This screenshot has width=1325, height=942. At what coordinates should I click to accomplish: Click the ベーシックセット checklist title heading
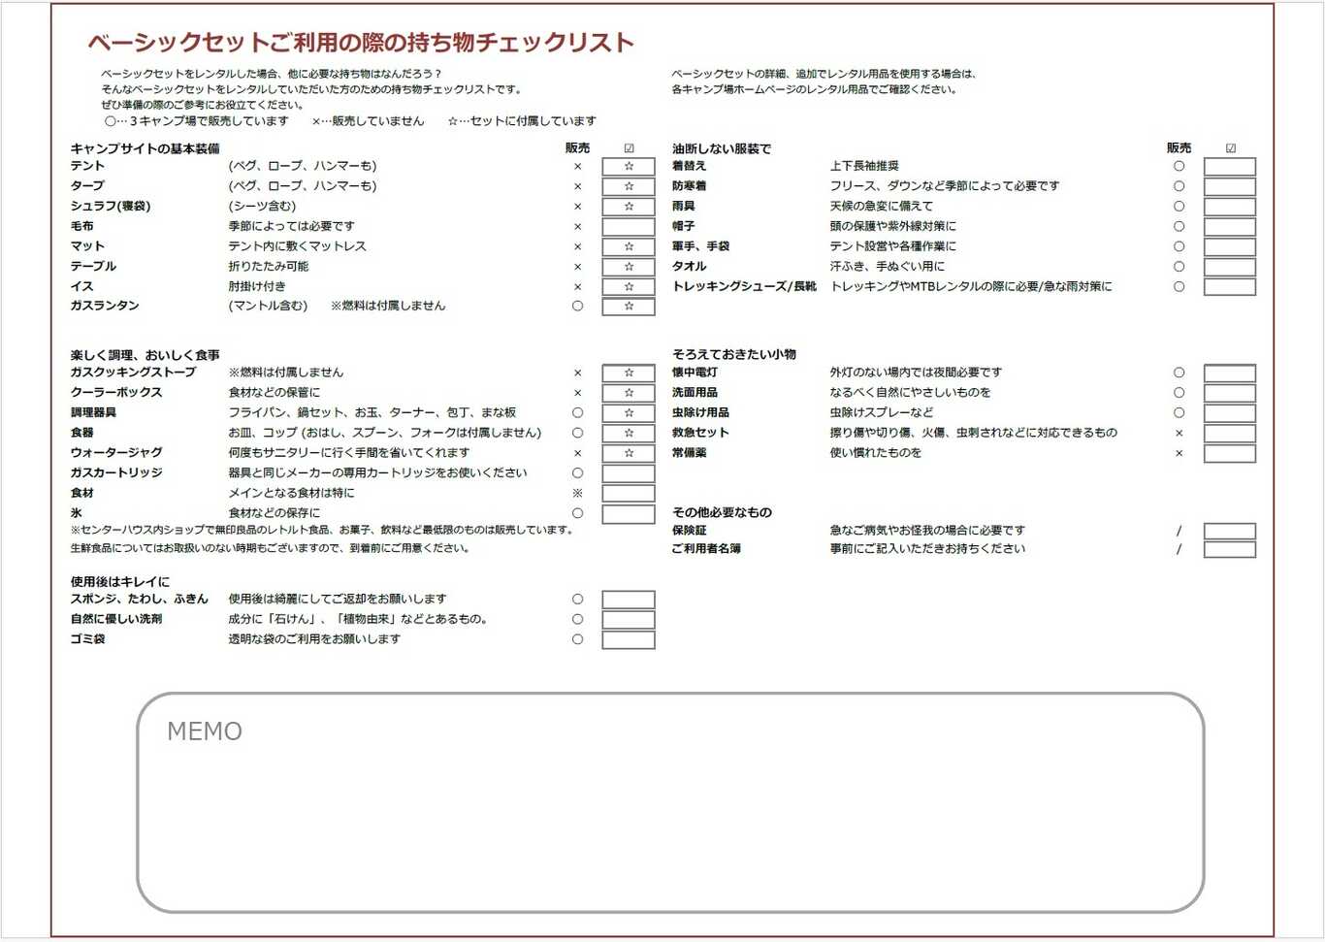[361, 43]
